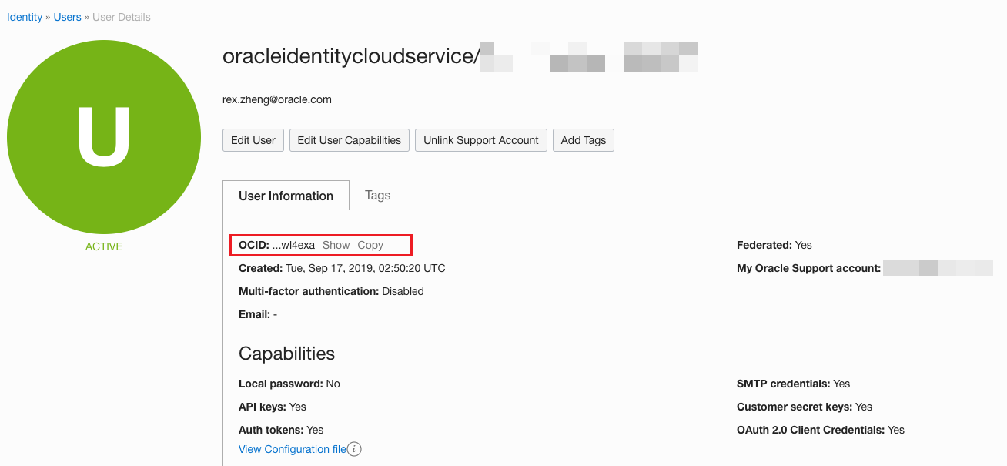This screenshot has width=1007, height=466.
Task: Click the SMTP credentials: Yes entry
Action: pos(794,384)
